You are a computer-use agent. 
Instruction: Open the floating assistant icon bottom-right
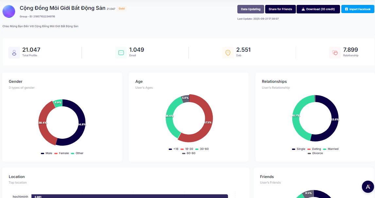tap(368, 187)
